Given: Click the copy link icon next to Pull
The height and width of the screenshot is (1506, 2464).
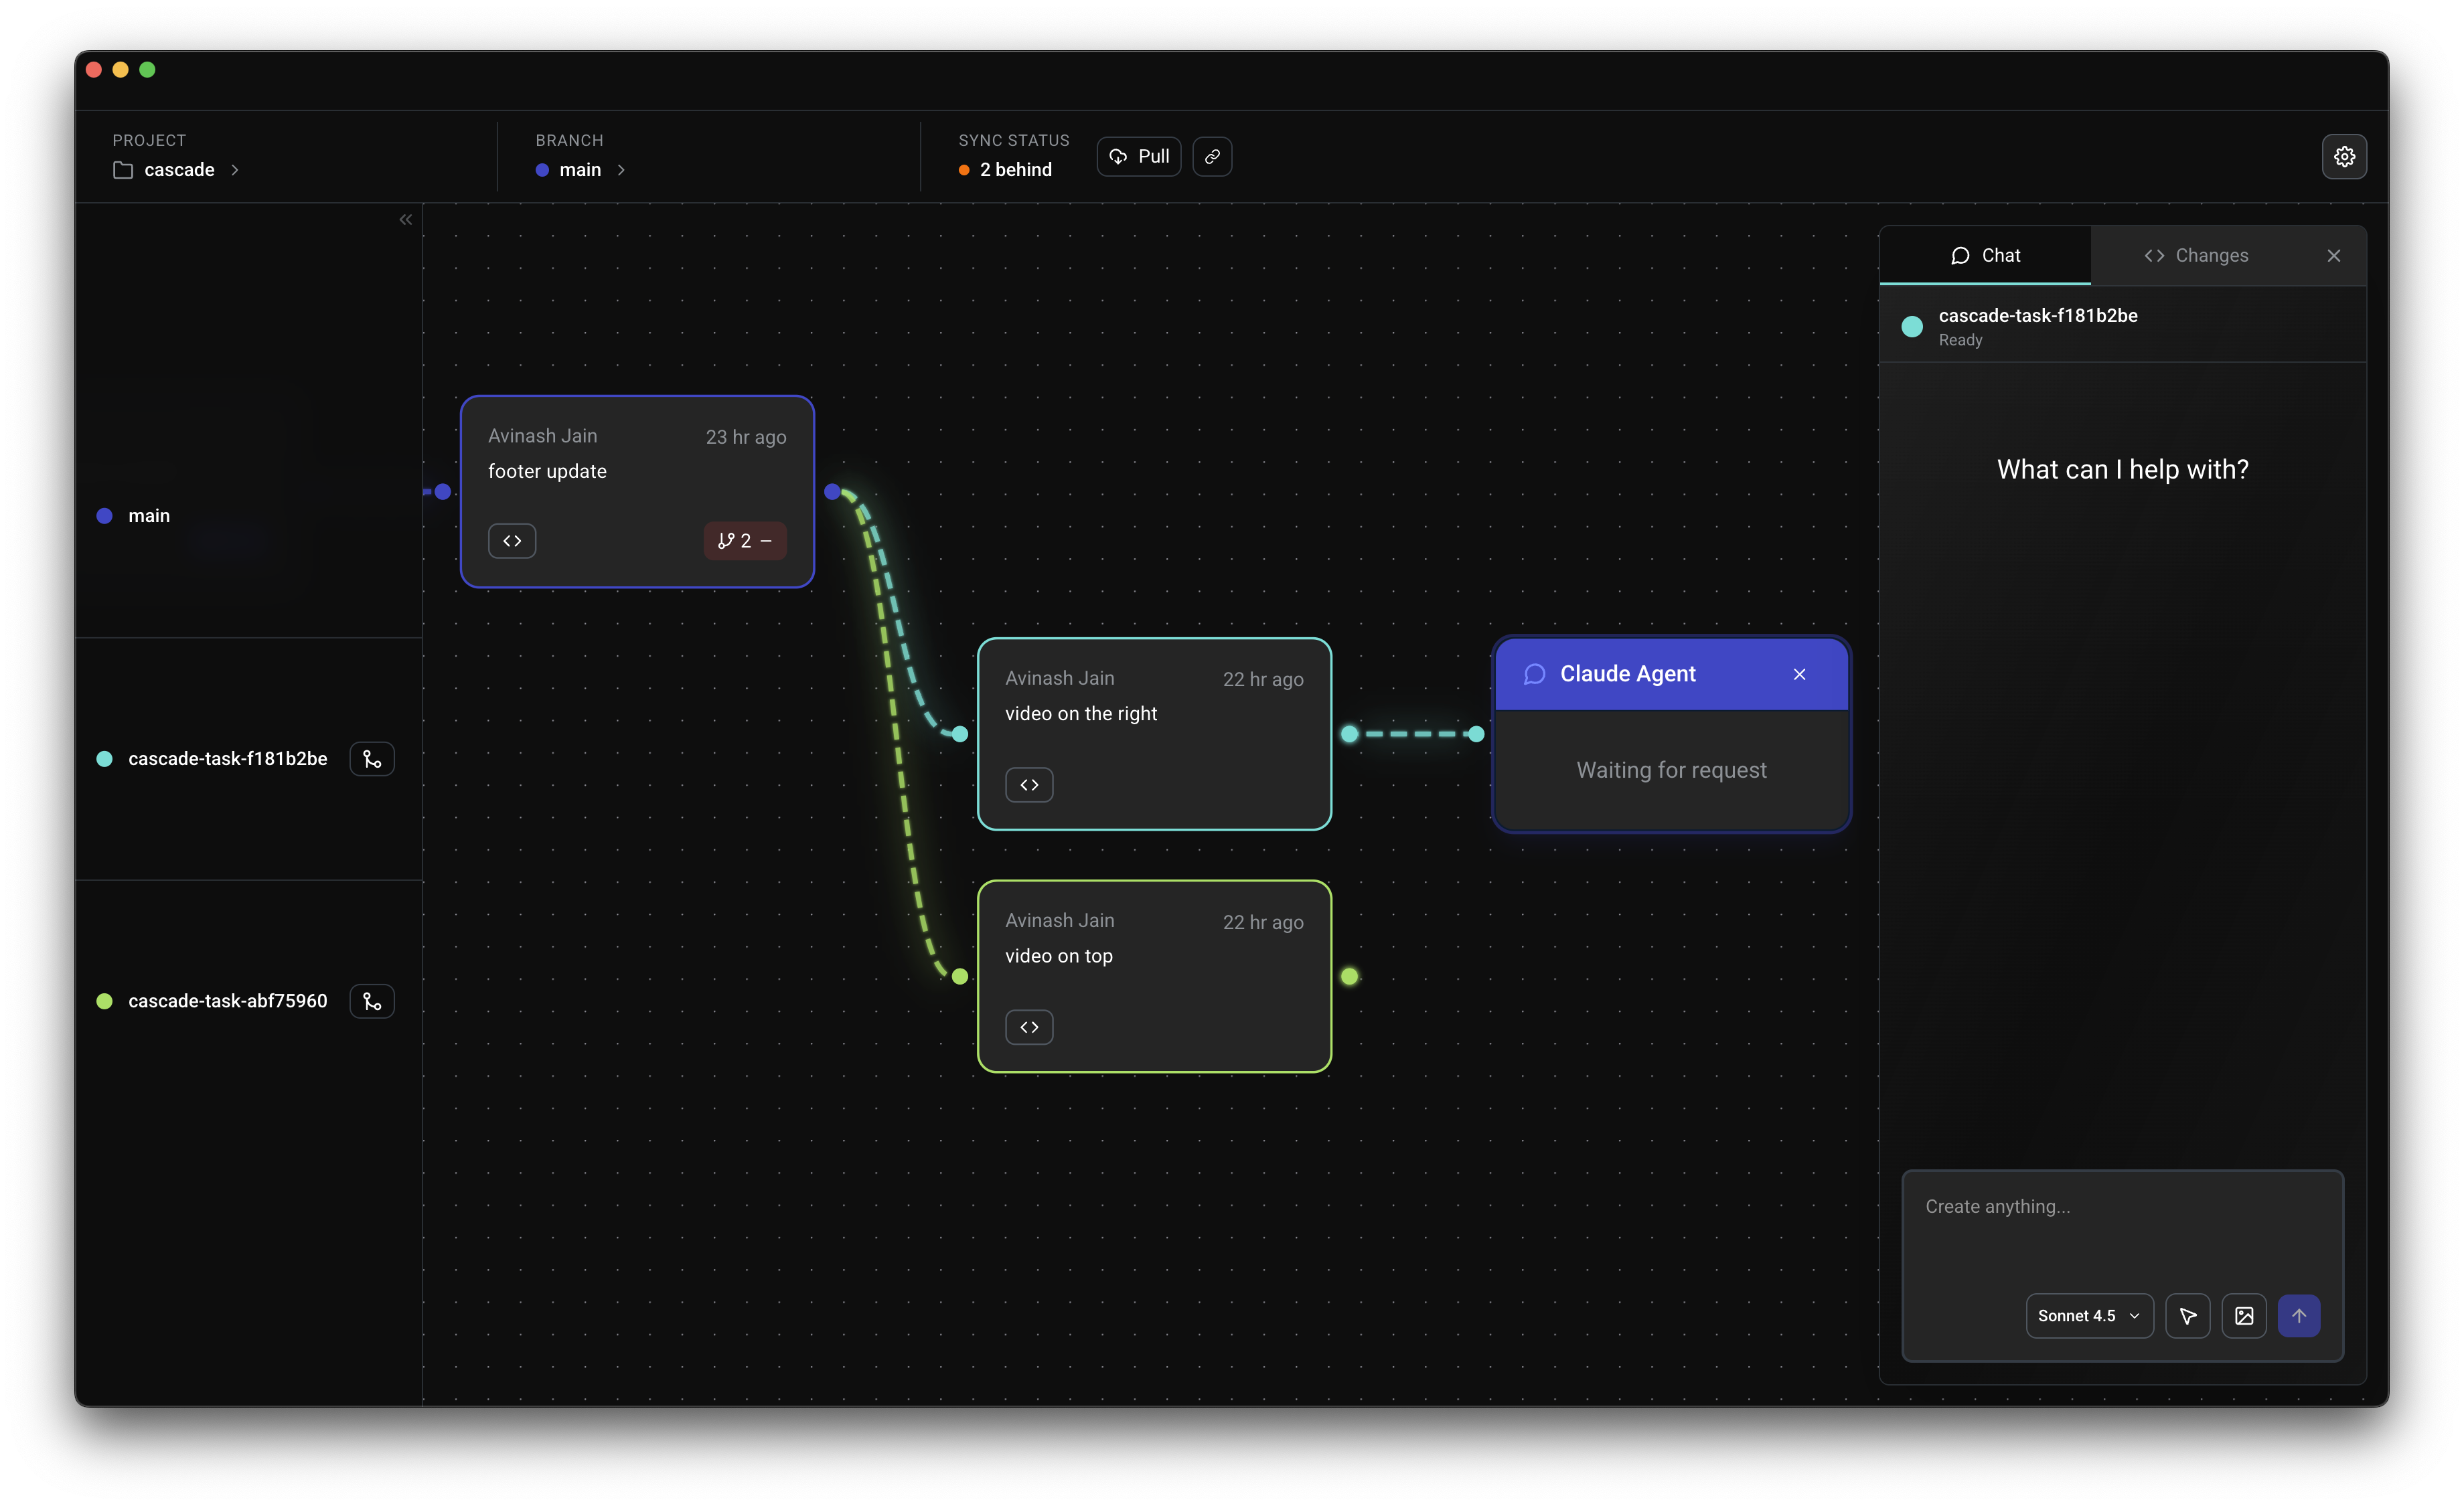Looking at the screenshot, I should point(1211,156).
